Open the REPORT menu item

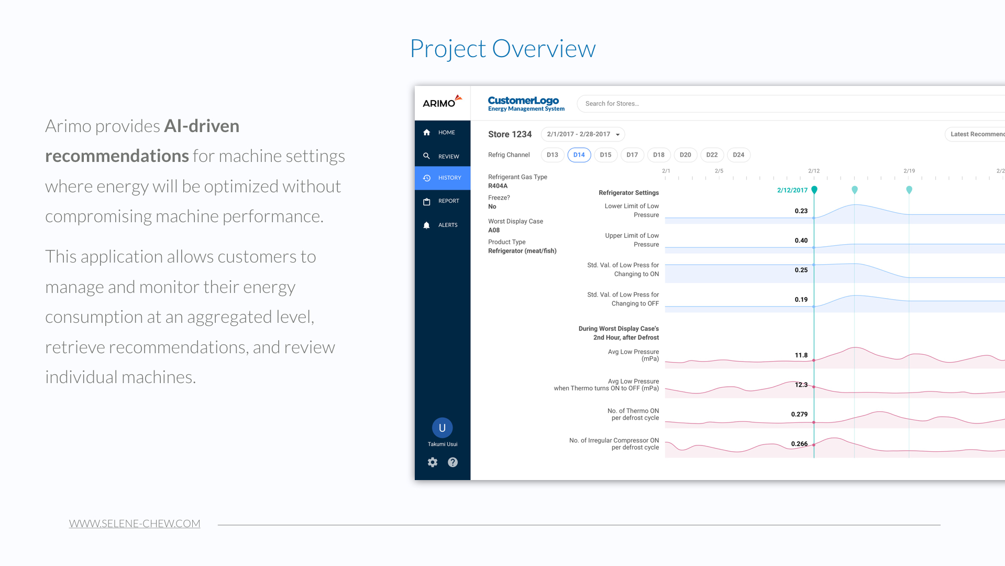443,201
